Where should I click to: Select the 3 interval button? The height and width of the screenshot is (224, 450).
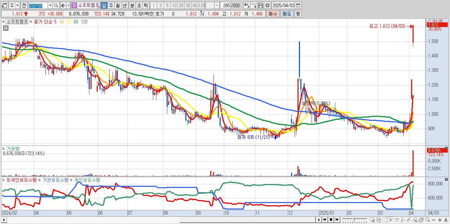click(160, 5)
